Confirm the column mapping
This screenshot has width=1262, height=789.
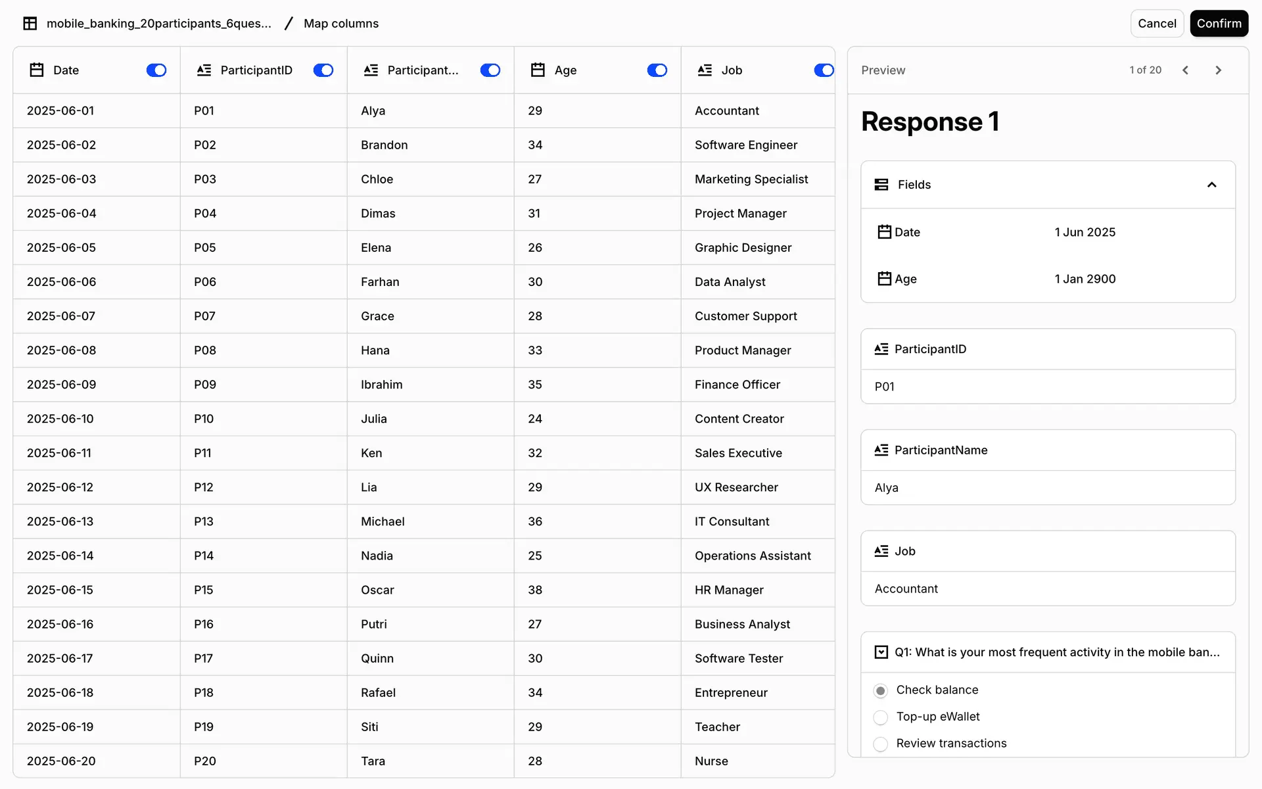[x=1219, y=24]
